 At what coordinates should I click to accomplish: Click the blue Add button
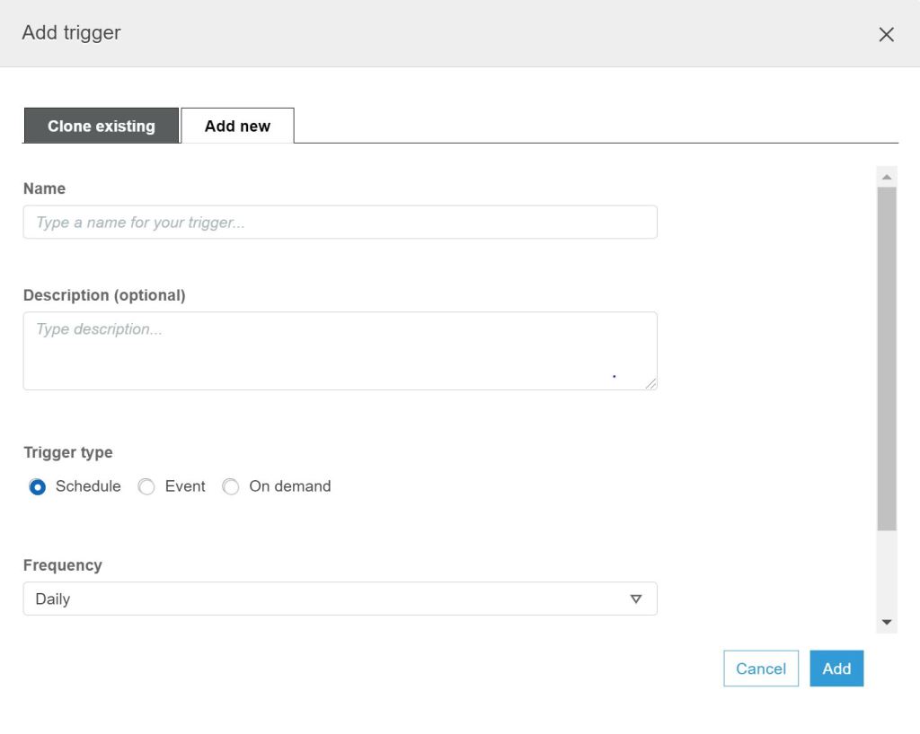click(x=836, y=668)
